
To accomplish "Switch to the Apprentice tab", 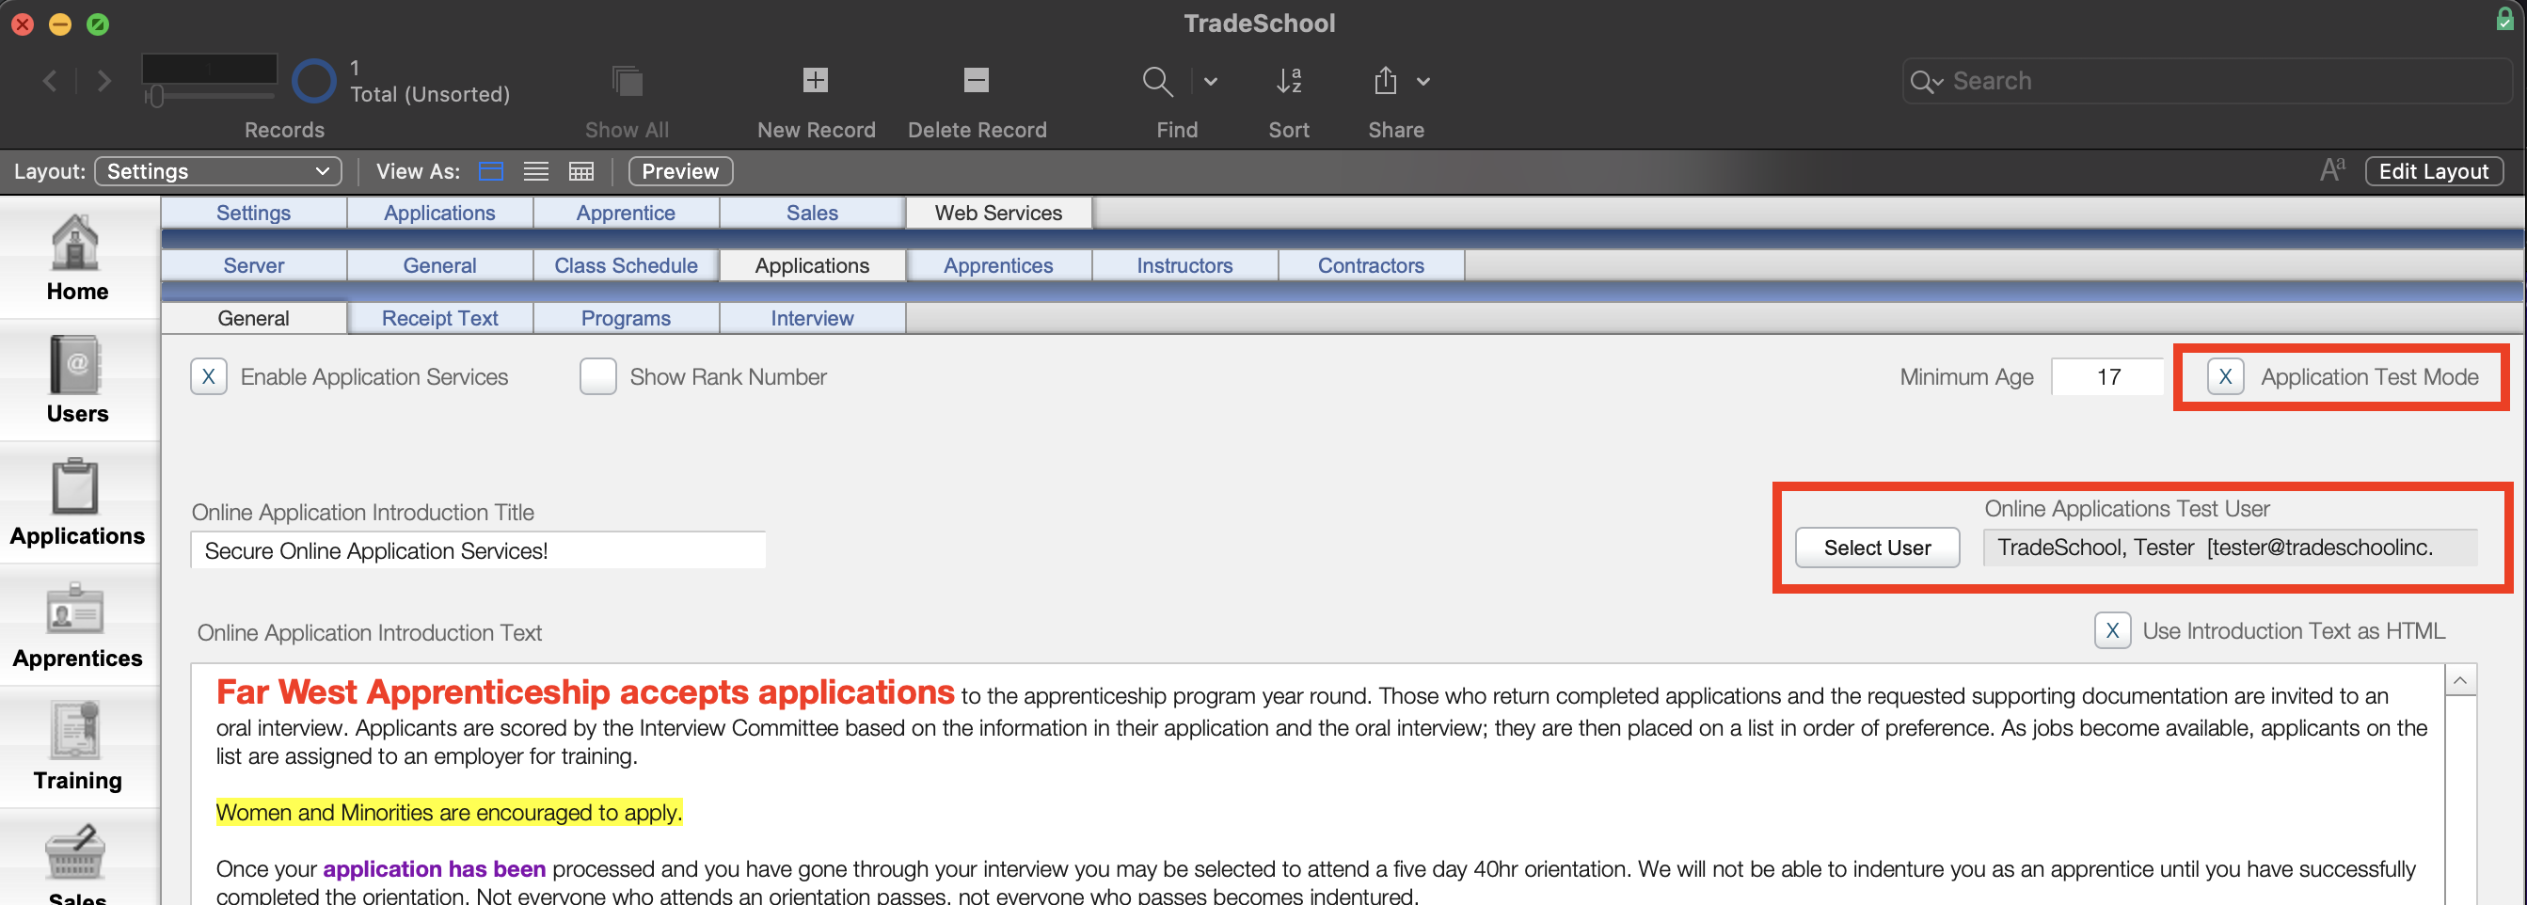I will coord(626,213).
